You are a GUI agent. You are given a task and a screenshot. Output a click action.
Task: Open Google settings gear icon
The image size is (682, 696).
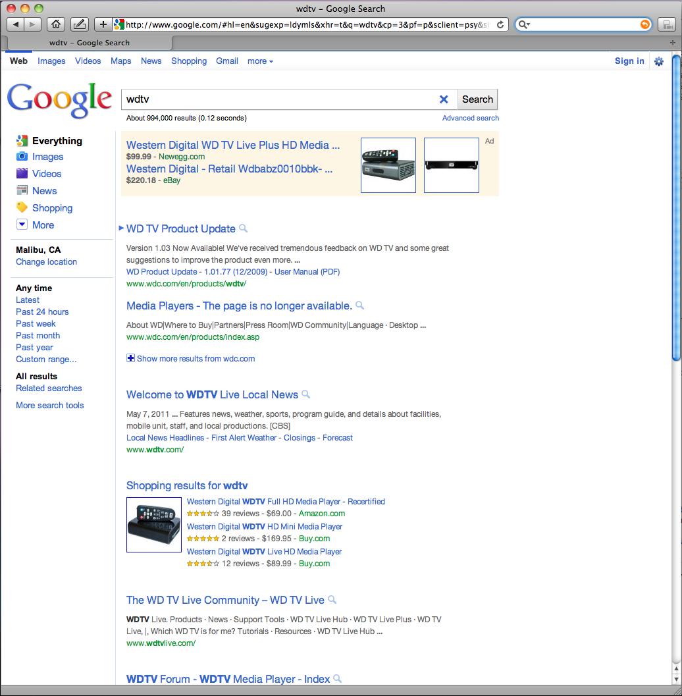[x=659, y=61]
